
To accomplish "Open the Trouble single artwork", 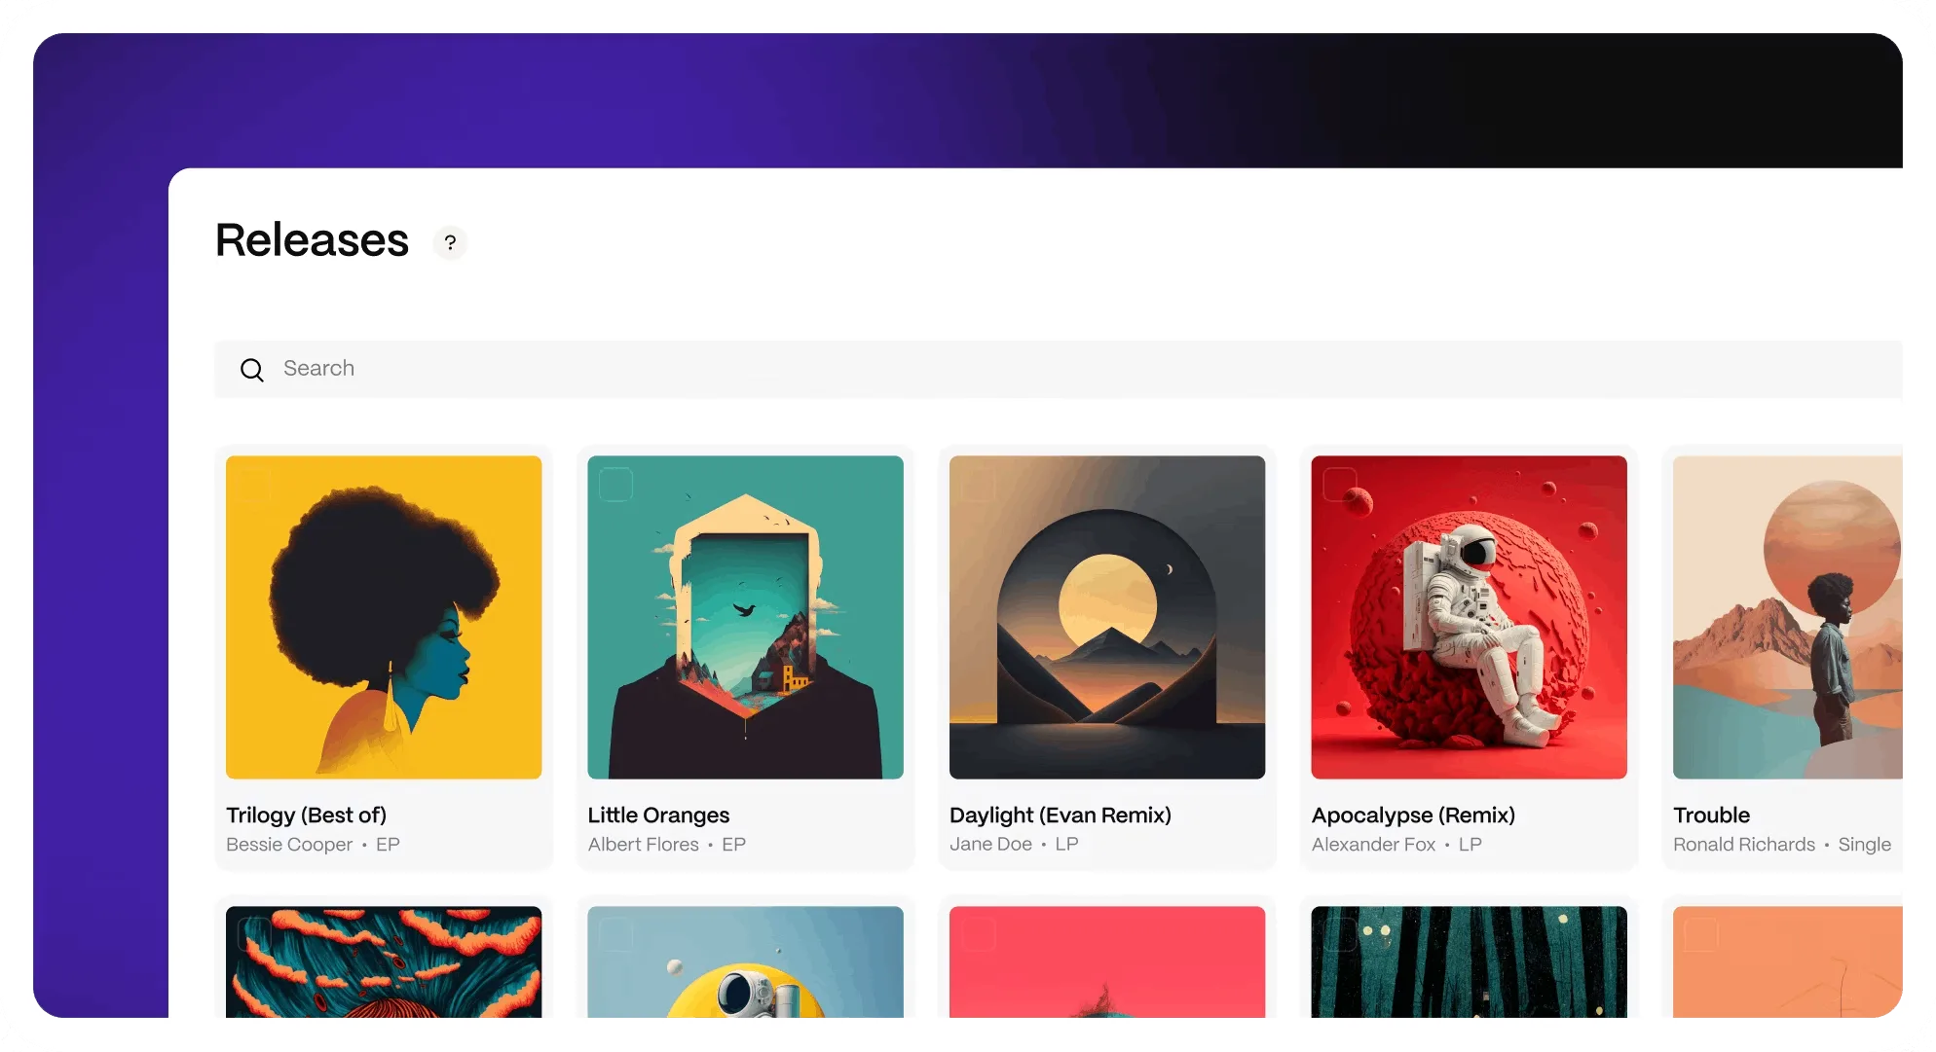I will point(1788,617).
